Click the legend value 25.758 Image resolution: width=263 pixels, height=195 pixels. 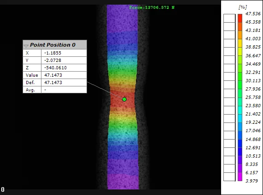pyautogui.click(x=253, y=97)
